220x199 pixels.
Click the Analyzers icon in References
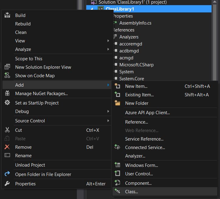[x=115, y=37]
